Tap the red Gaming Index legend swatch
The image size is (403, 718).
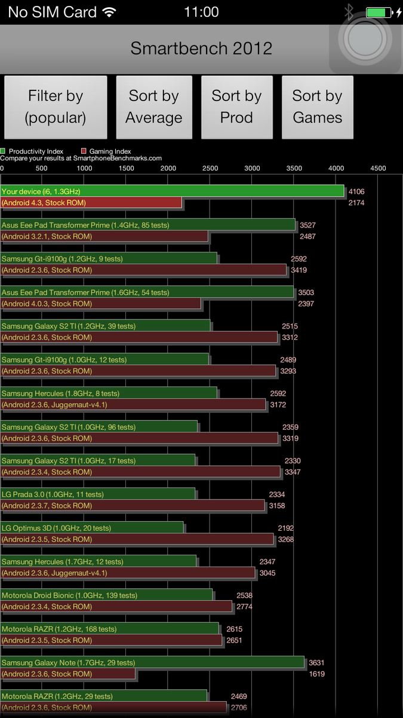pos(84,151)
